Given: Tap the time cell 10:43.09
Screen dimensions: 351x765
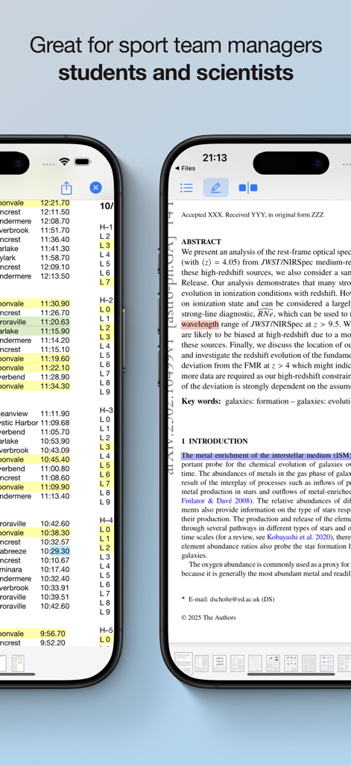Looking at the screenshot, I should [x=55, y=450].
